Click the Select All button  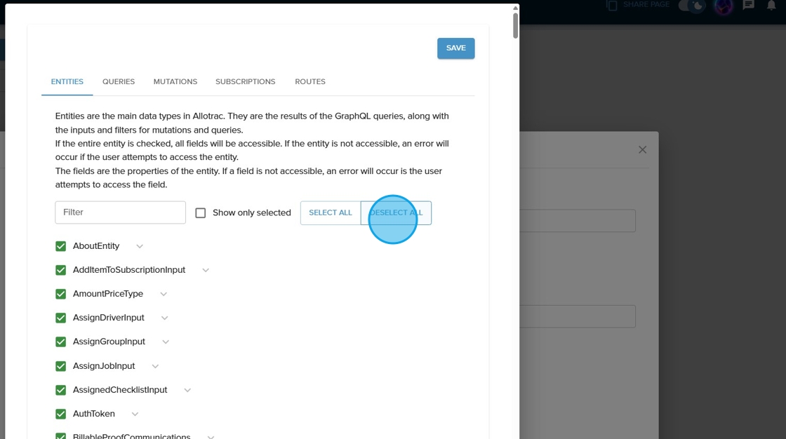pyautogui.click(x=331, y=212)
